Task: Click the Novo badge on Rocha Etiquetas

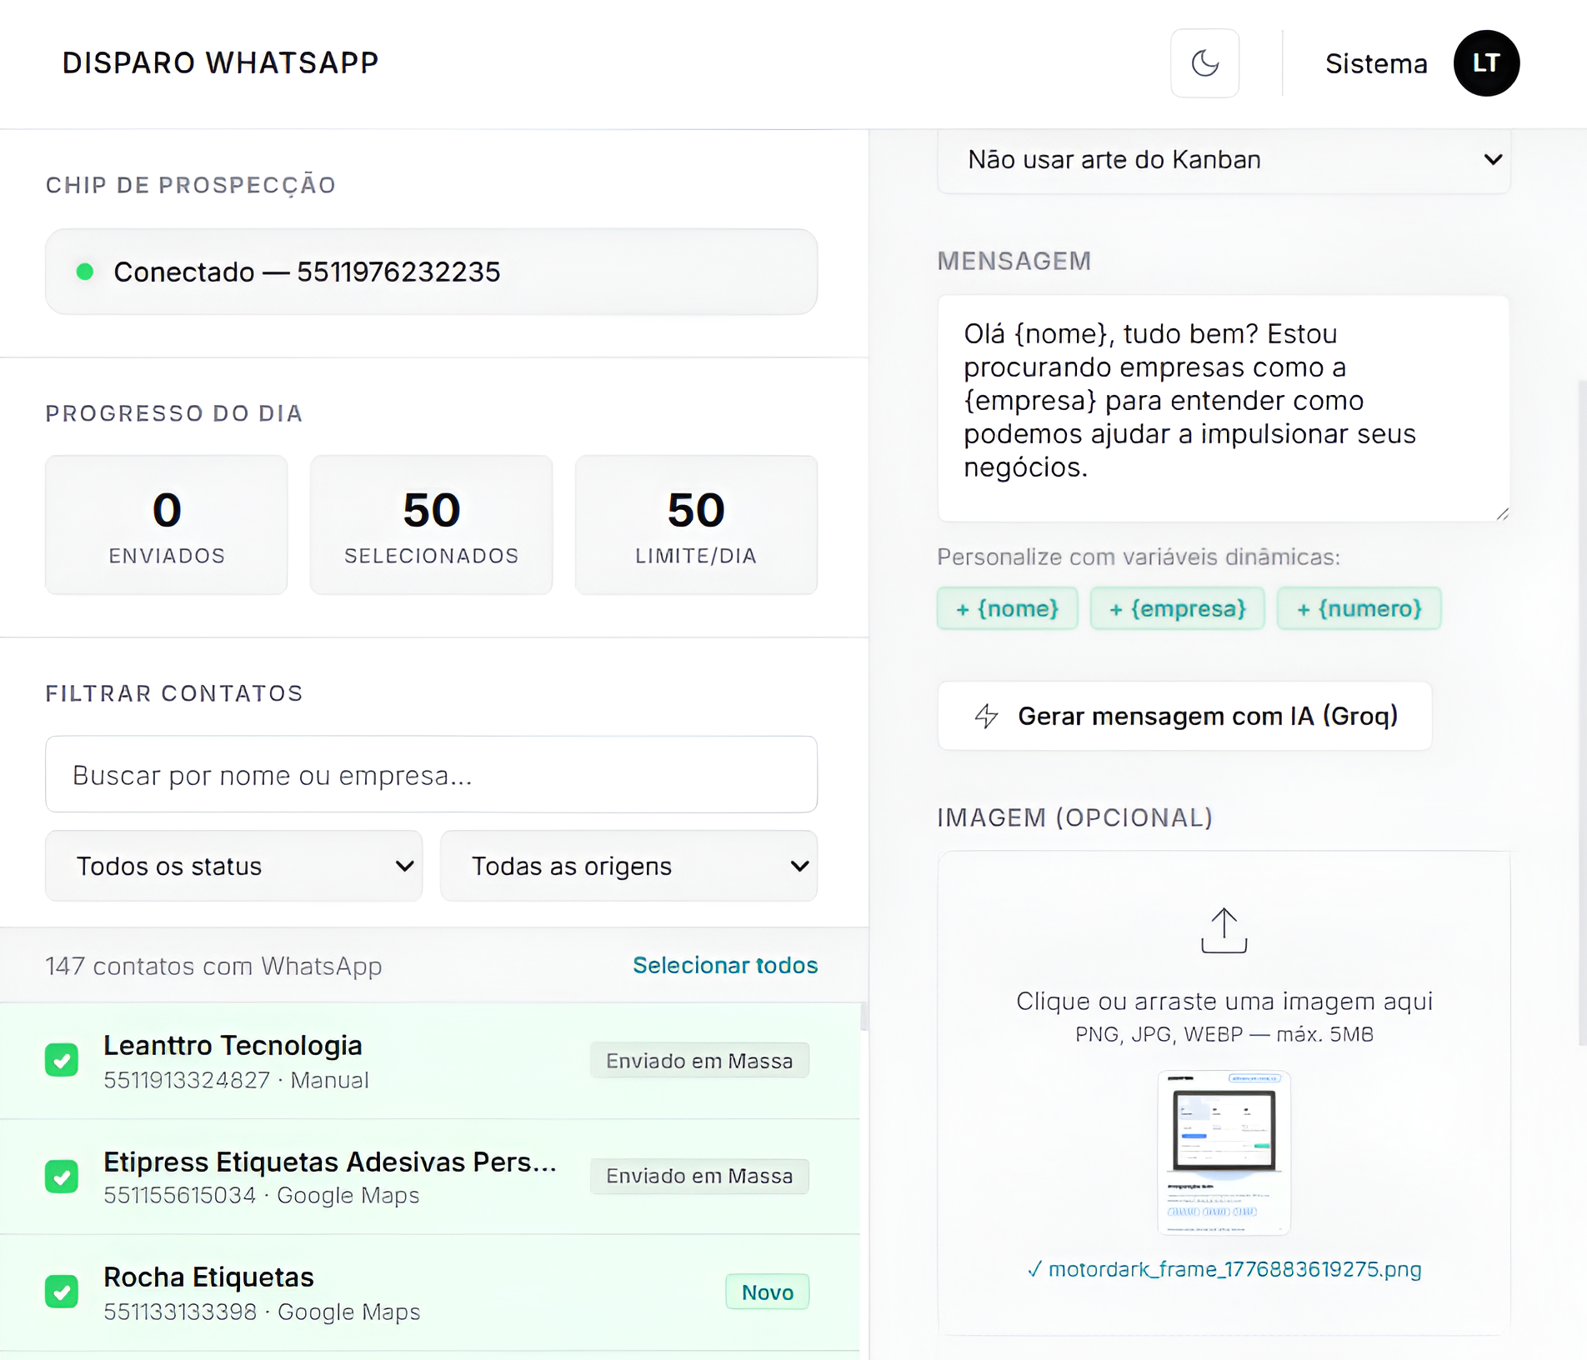Action: click(767, 1292)
